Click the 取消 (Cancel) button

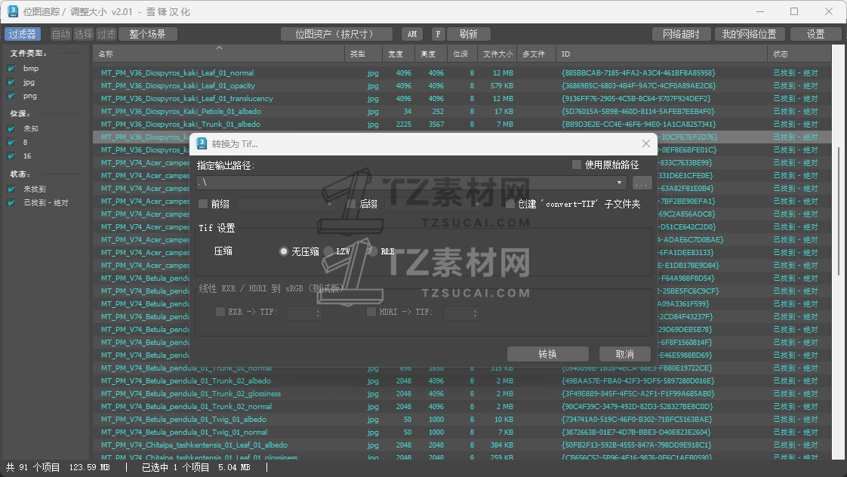(624, 353)
